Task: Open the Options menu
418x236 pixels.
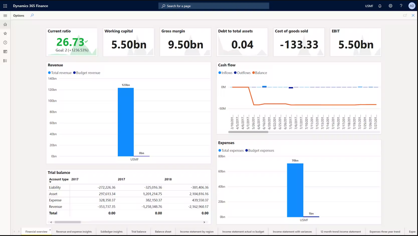Action: [19, 16]
